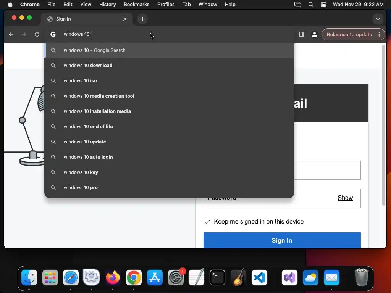
Task: Open Launchpad from the Dock
Action: [50, 277]
